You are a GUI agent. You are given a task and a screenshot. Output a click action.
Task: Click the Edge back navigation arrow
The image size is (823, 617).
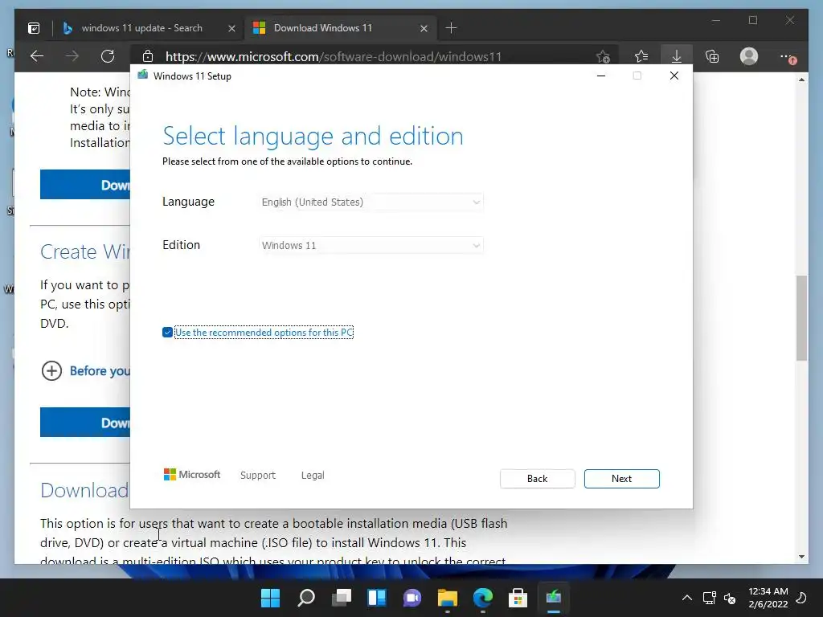coord(37,56)
